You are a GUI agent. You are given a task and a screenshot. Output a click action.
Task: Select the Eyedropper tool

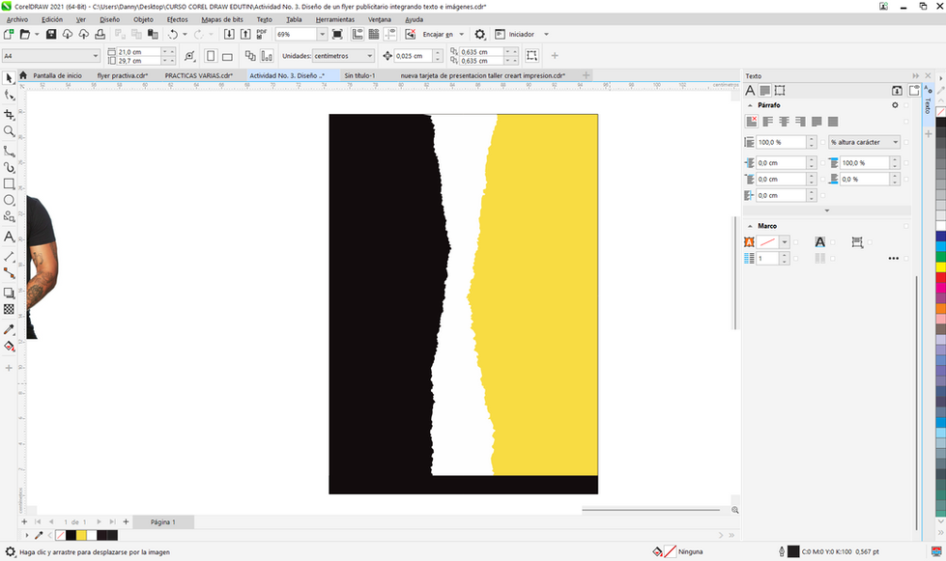coord(9,329)
